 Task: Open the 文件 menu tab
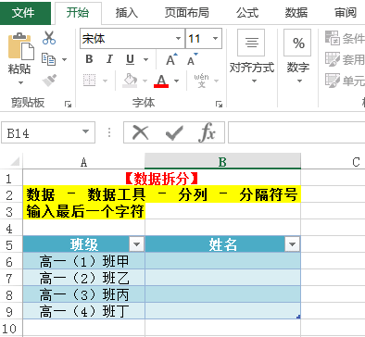23,13
